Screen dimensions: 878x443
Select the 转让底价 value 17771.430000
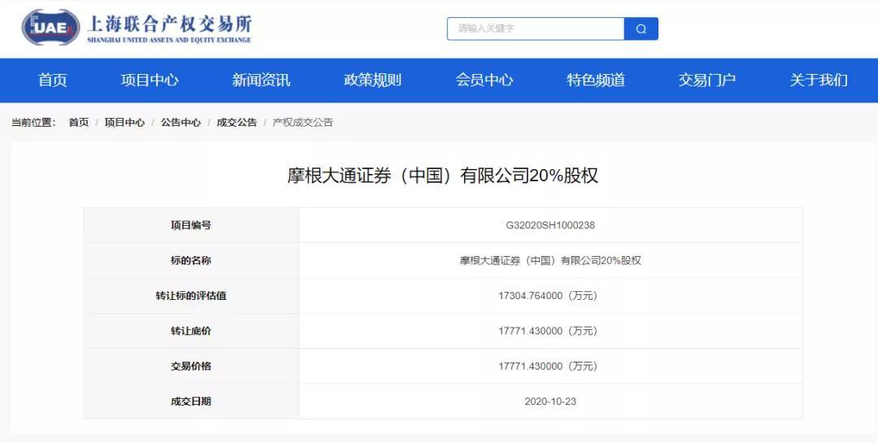tap(530, 331)
